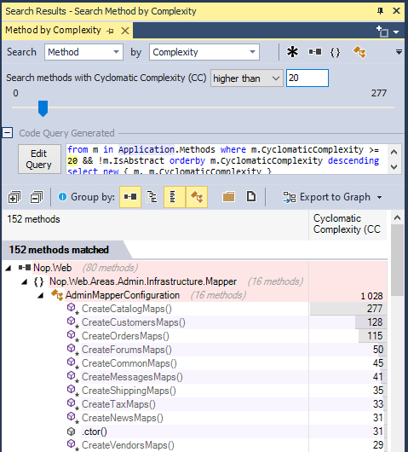
Task: Toggle types icon in top toolbar
Action: pos(359,52)
